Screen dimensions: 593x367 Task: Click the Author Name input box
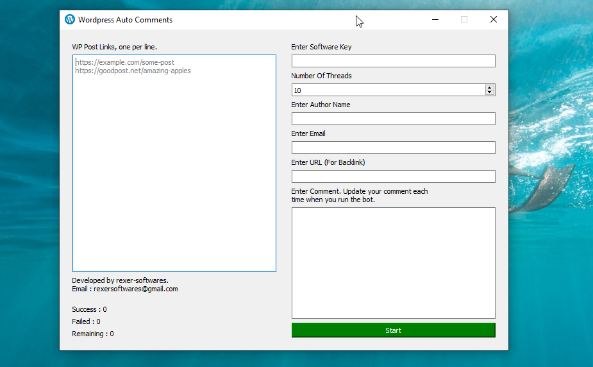pos(393,119)
